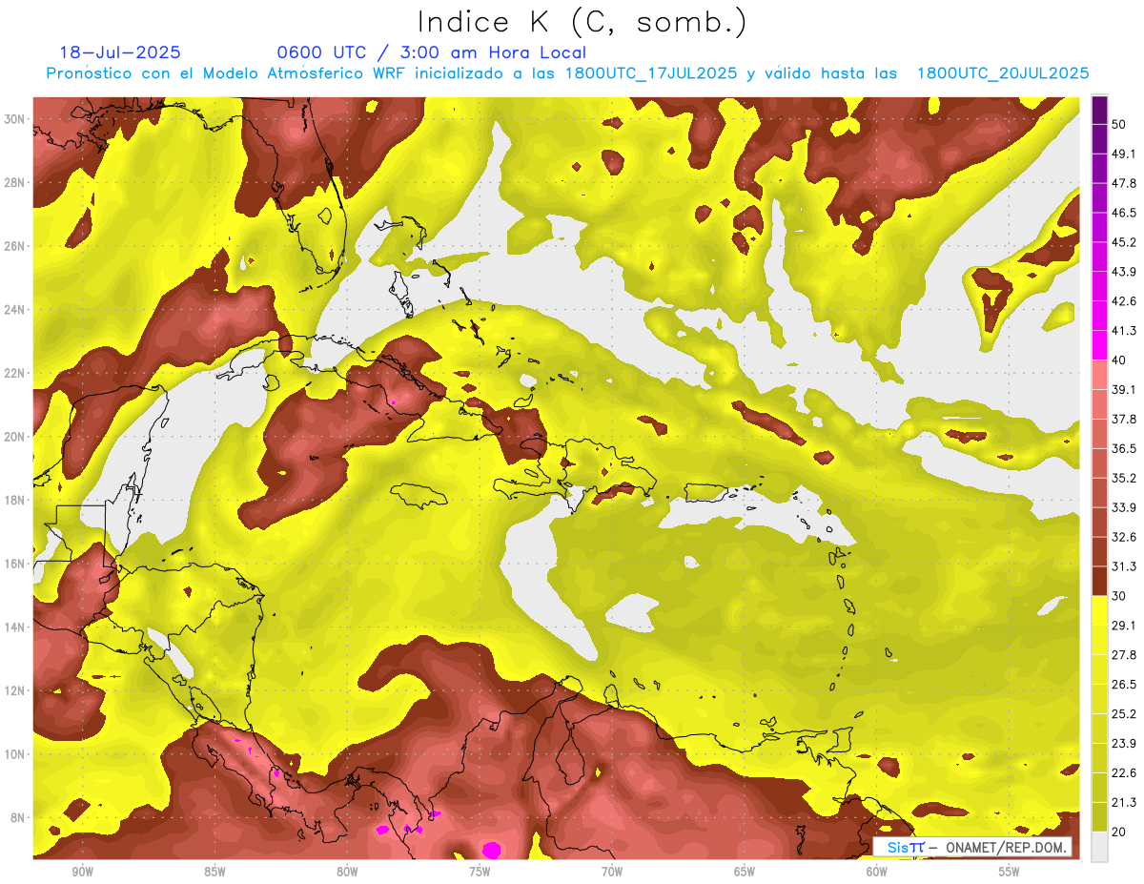Click the '29.1' value on color scale
Image resolution: width=1144 pixels, height=884 pixels.
click(x=1124, y=626)
